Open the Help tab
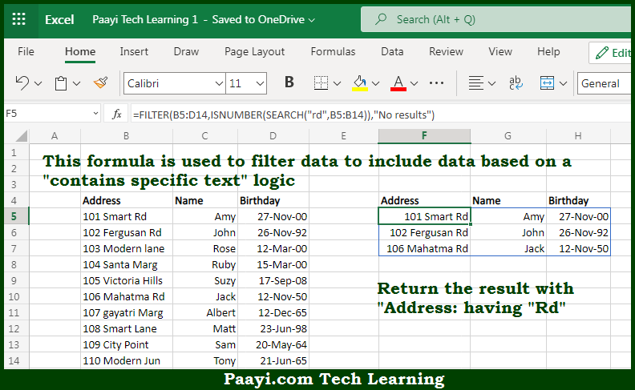 pyautogui.click(x=548, y=51)
